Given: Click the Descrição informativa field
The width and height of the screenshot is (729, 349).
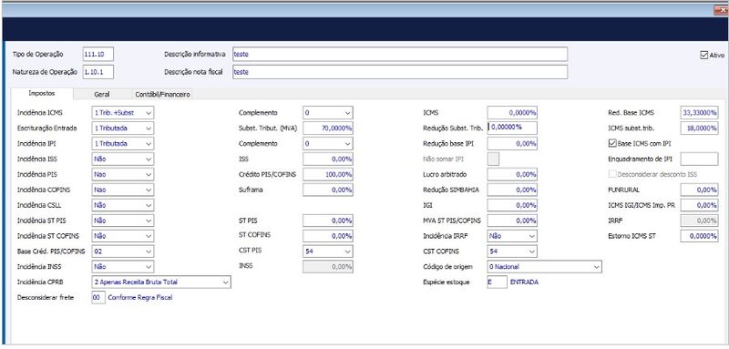Looking at the screenshot, I should (399, 55).
